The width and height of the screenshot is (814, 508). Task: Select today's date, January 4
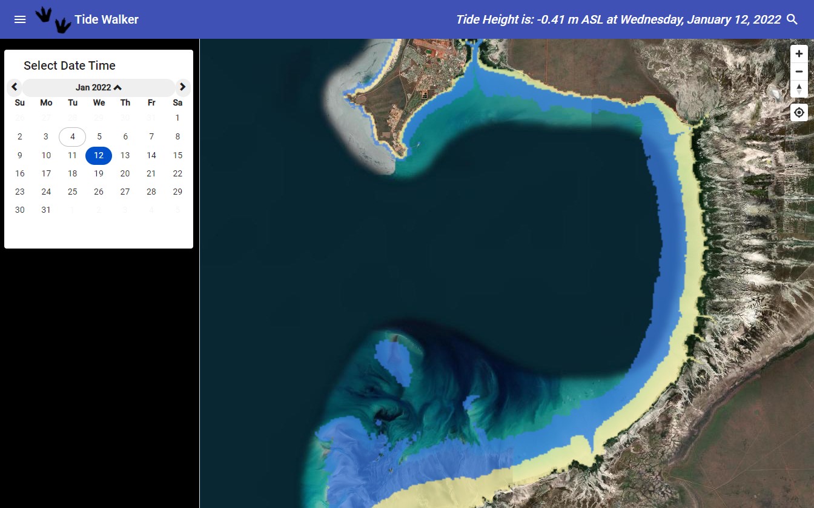72,136
